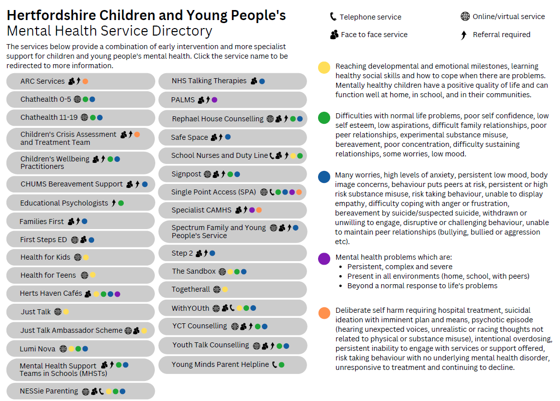Click the globe icon beside Chathealth 0-5

(77, 99)
